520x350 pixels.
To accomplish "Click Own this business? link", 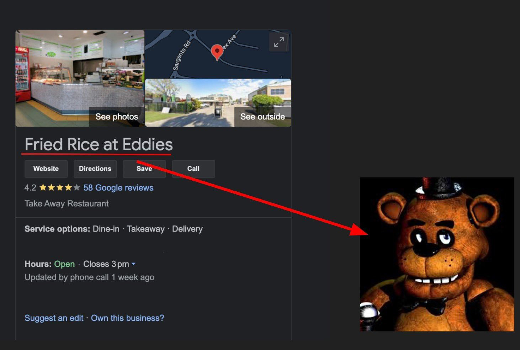I will [128, 318].
